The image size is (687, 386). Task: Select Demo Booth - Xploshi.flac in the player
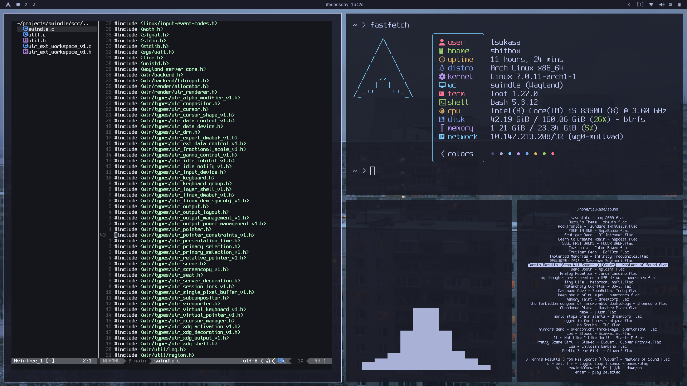[598, 269]
